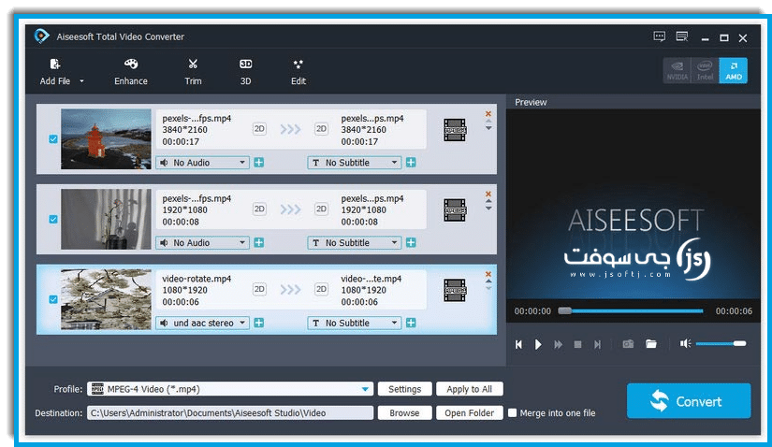Take a snapshot with camera icon
This screenshot has width=772, height=447.
click(628, 344)
